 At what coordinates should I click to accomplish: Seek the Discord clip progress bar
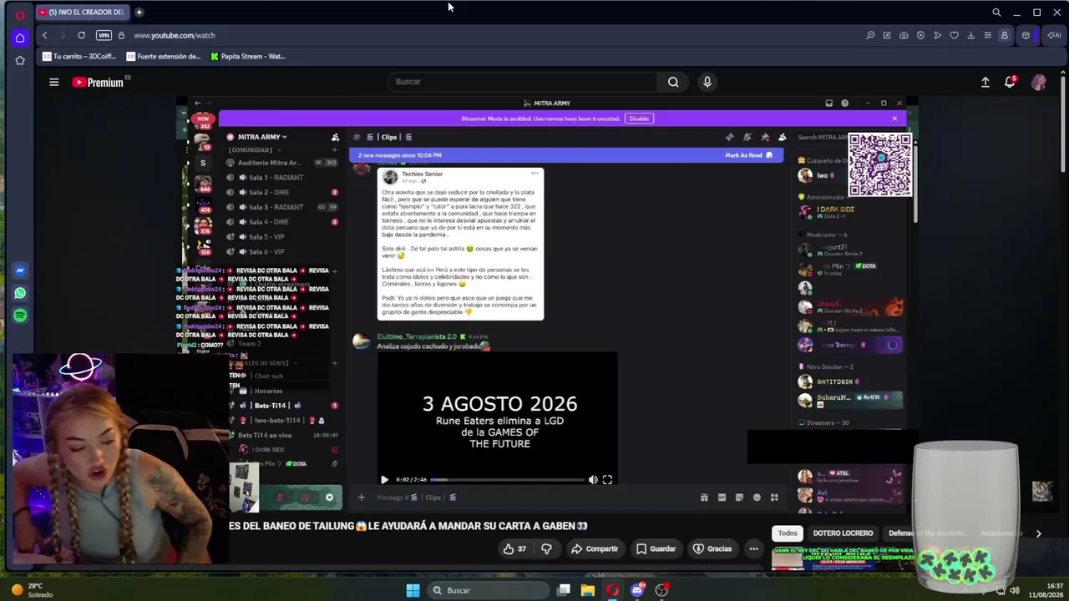pyautogui.click(x=508, y=480)
